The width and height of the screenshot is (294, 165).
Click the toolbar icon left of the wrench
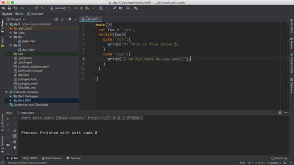point(107,8)
